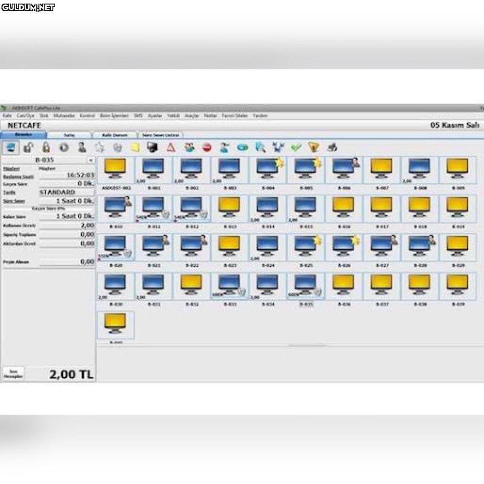Image resolution: width=484 pixels, height=484 pixels.
Task: Click the closed padlock toolbar icon
Action: (46, 147)
